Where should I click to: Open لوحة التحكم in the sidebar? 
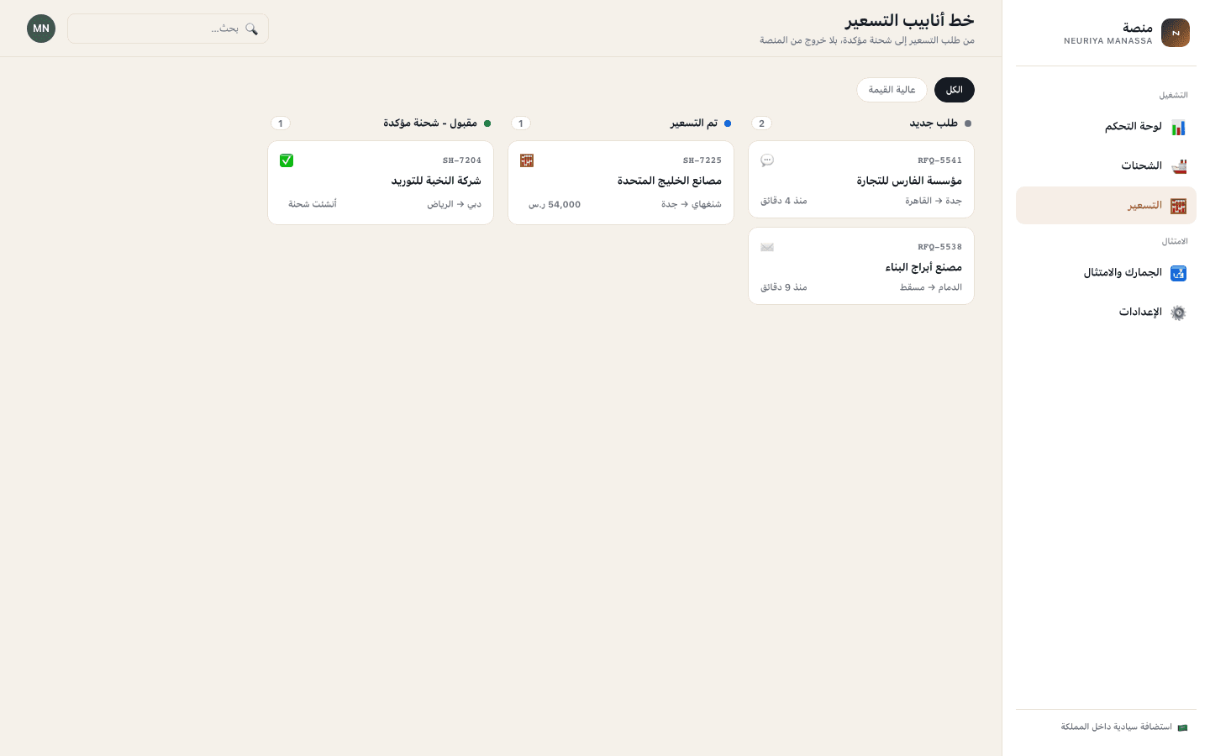tap(1106, 127)
